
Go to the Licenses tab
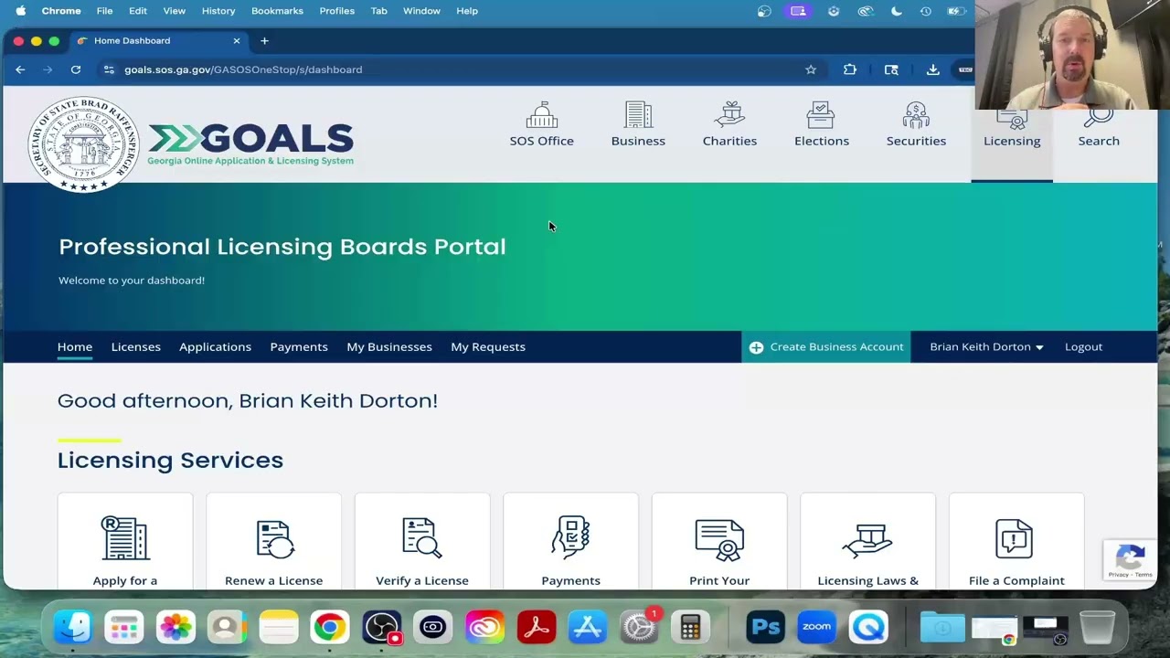(x=136, y=347)
